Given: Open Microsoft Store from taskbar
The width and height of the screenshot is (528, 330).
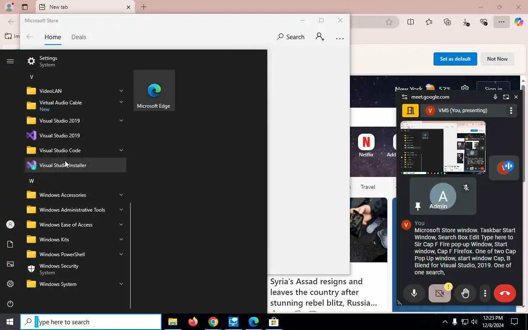Looking at the screenshot, I should [x=273, y=322].
